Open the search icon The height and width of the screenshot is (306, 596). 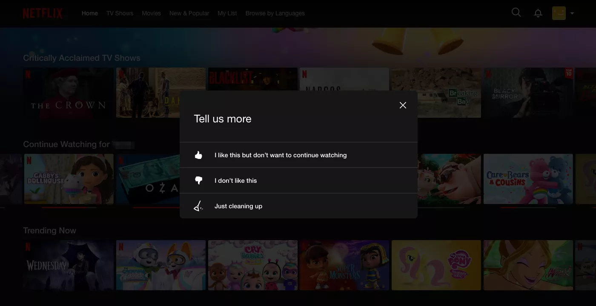tap(516, 13)
